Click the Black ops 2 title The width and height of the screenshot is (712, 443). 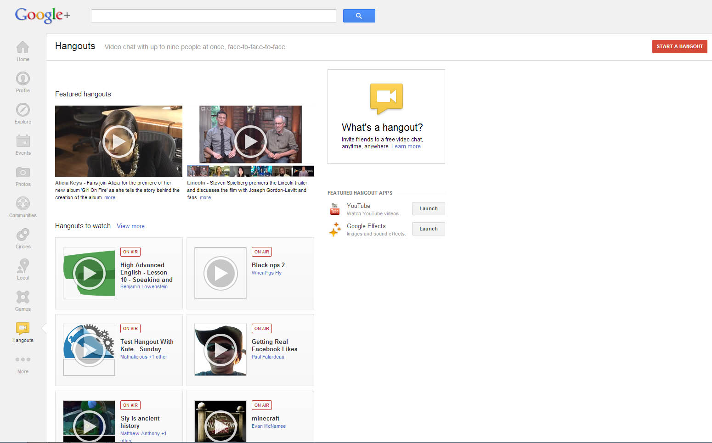pos(268,265)
